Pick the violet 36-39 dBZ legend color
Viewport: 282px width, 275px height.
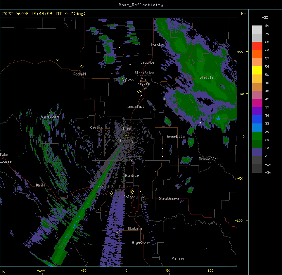[257, 111]
